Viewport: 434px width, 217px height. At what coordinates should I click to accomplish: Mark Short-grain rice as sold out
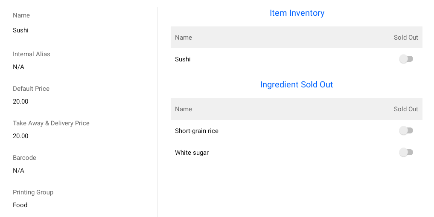point(406,130)
